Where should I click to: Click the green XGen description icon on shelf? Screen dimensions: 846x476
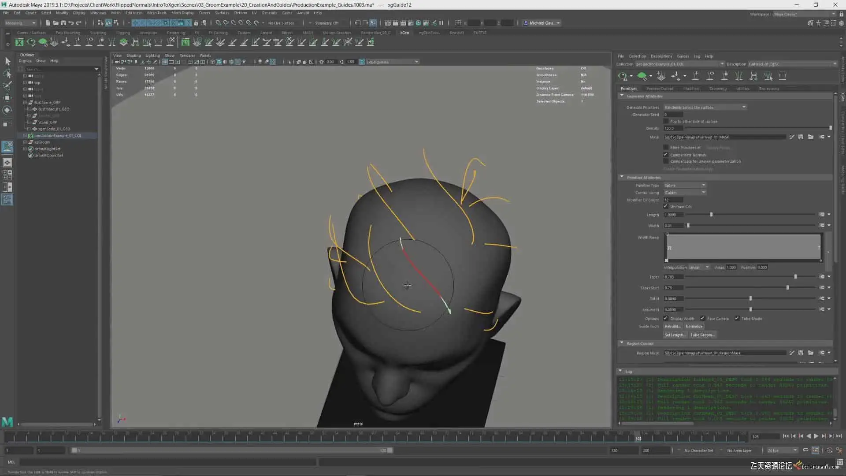click(43, 42)
